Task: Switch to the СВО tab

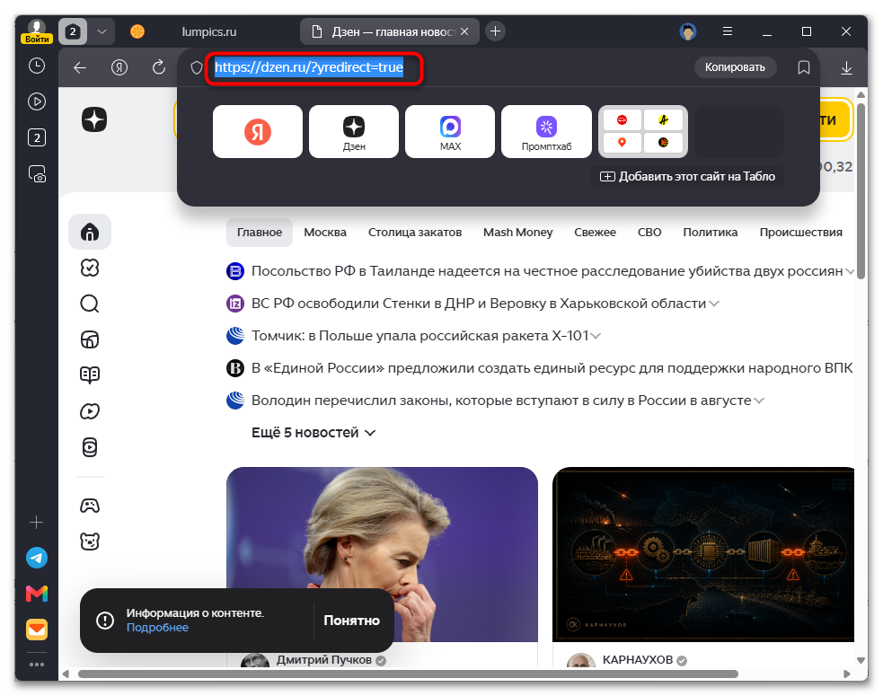Action: [x=649, y=232]
